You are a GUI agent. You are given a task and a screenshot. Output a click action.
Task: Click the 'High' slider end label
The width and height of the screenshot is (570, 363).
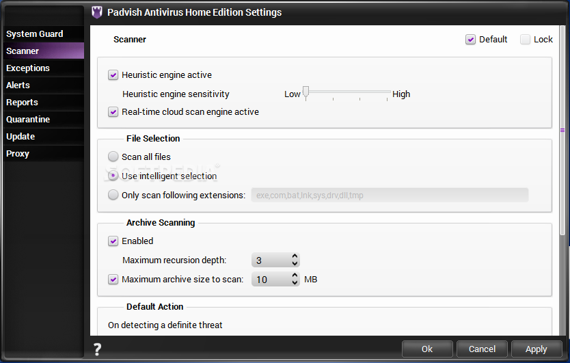pos(401,94)
